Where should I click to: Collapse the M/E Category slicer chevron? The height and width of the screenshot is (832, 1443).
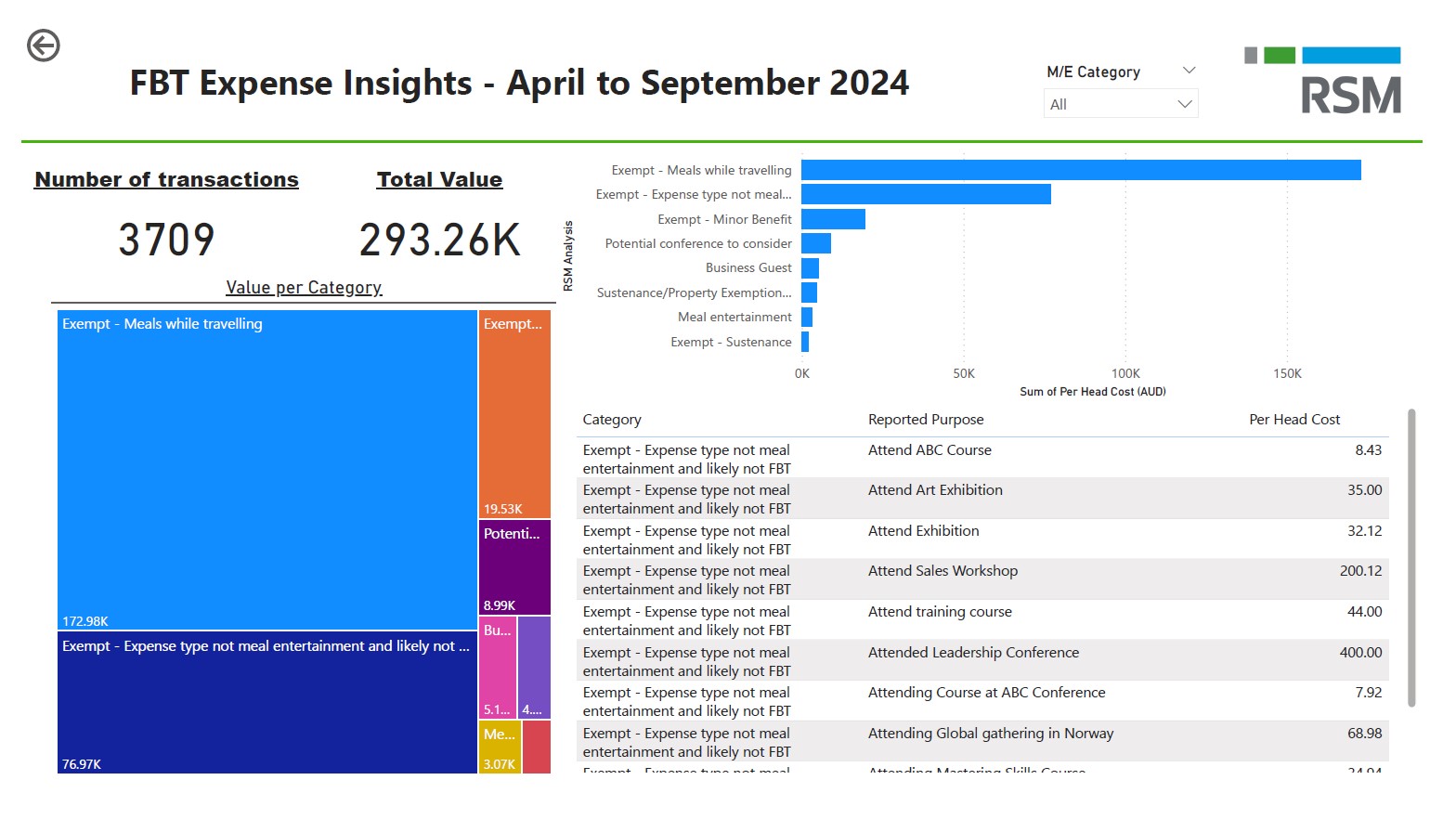[1189, 71]
